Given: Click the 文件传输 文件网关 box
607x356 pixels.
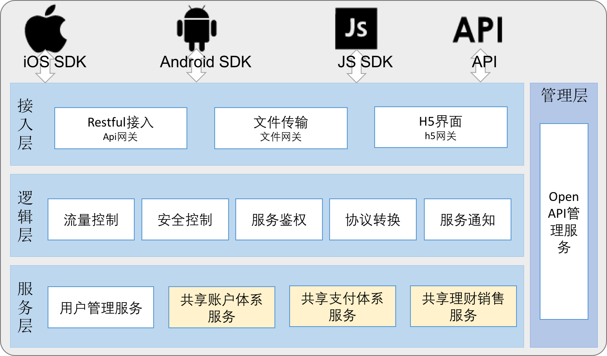Looking at the screenshot, I should (x=281, y=128).
